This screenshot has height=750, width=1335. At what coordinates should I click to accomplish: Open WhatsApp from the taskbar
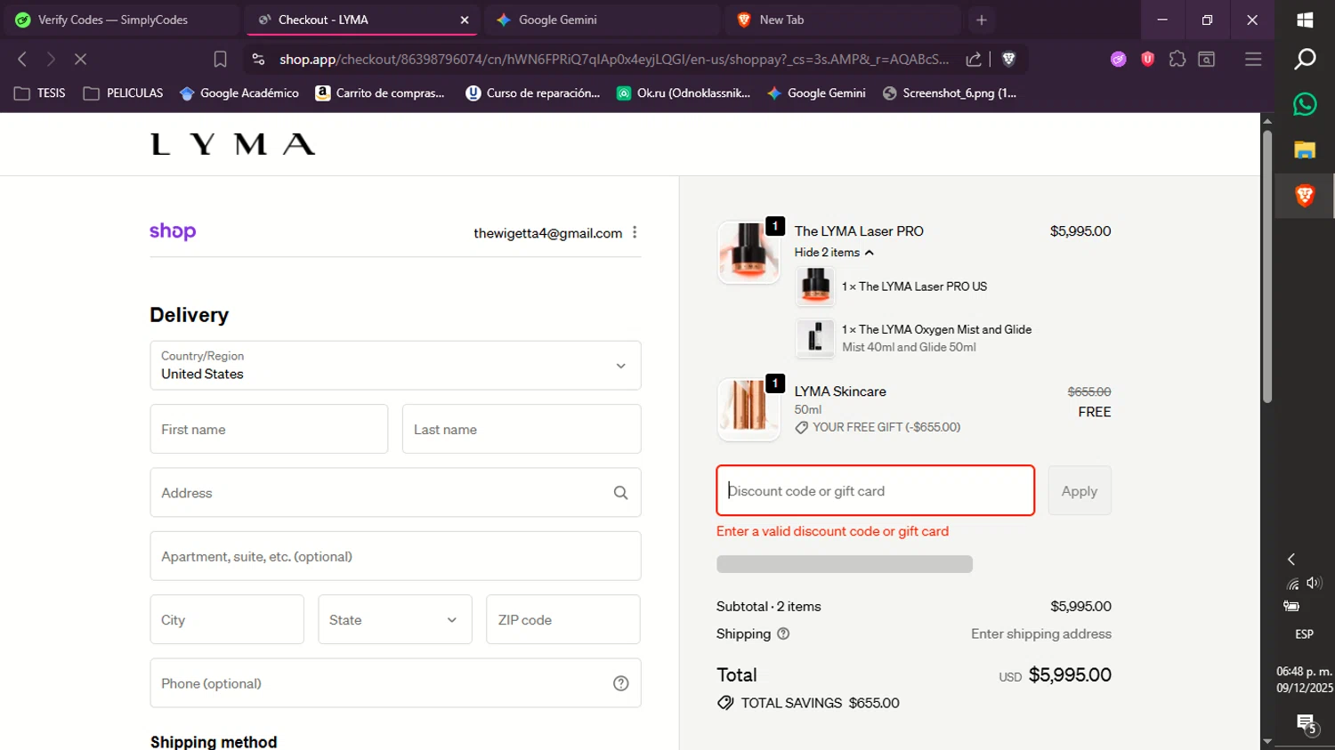coord(1305,104)
